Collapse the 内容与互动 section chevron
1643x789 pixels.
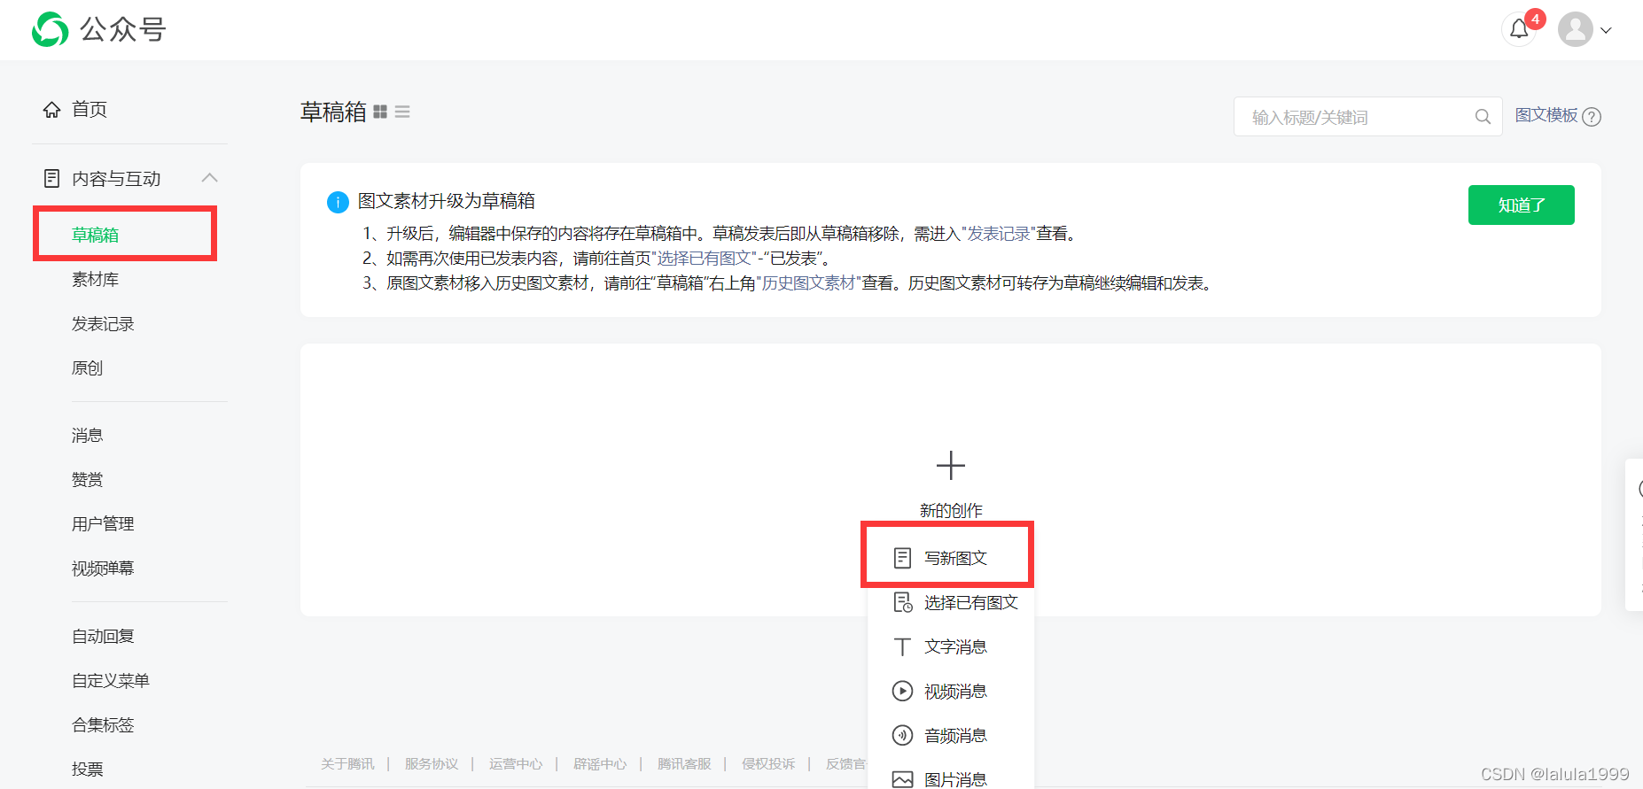pyautogui.click(x=209, y=177)
